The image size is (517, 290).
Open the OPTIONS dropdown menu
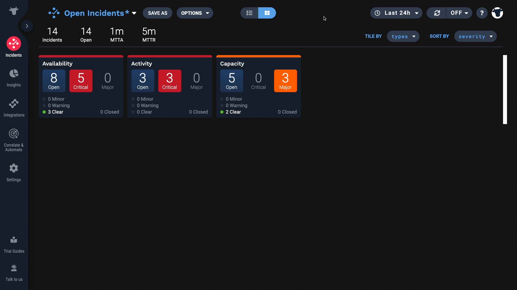click(195, 13)
